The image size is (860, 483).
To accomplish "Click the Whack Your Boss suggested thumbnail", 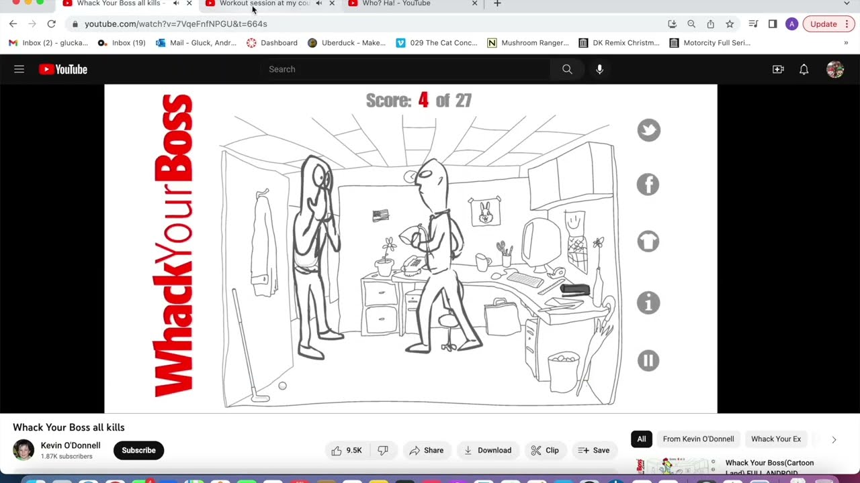I will point(676,466).
